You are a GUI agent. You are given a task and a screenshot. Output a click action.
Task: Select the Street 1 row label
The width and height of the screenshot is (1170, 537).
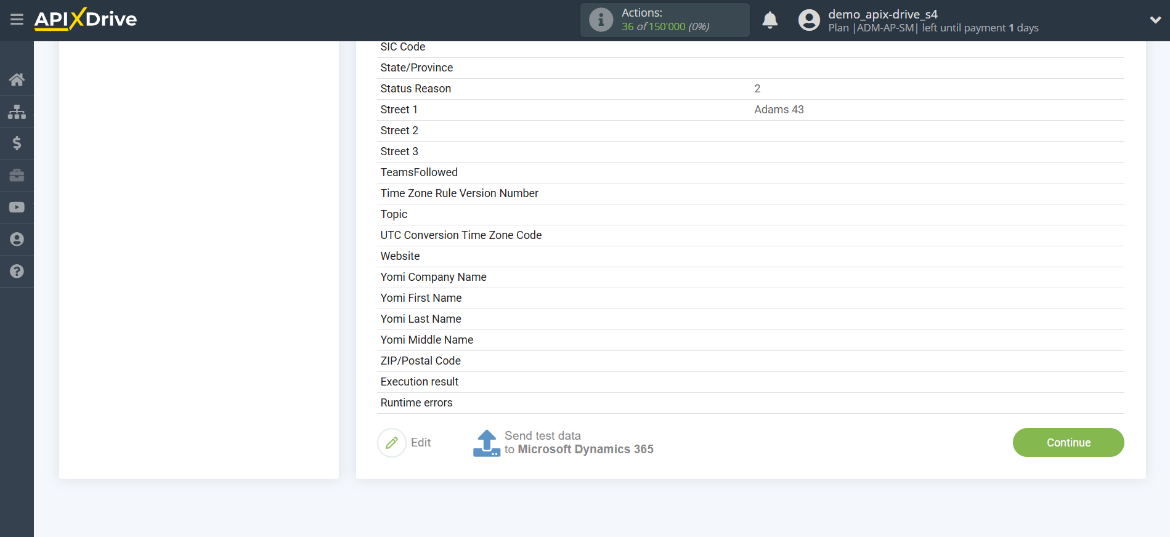[x=399, y=110]
